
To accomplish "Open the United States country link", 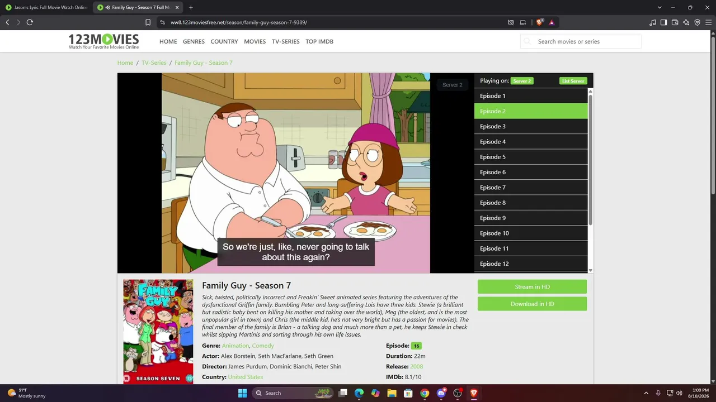I will click(x=246, y=377).
